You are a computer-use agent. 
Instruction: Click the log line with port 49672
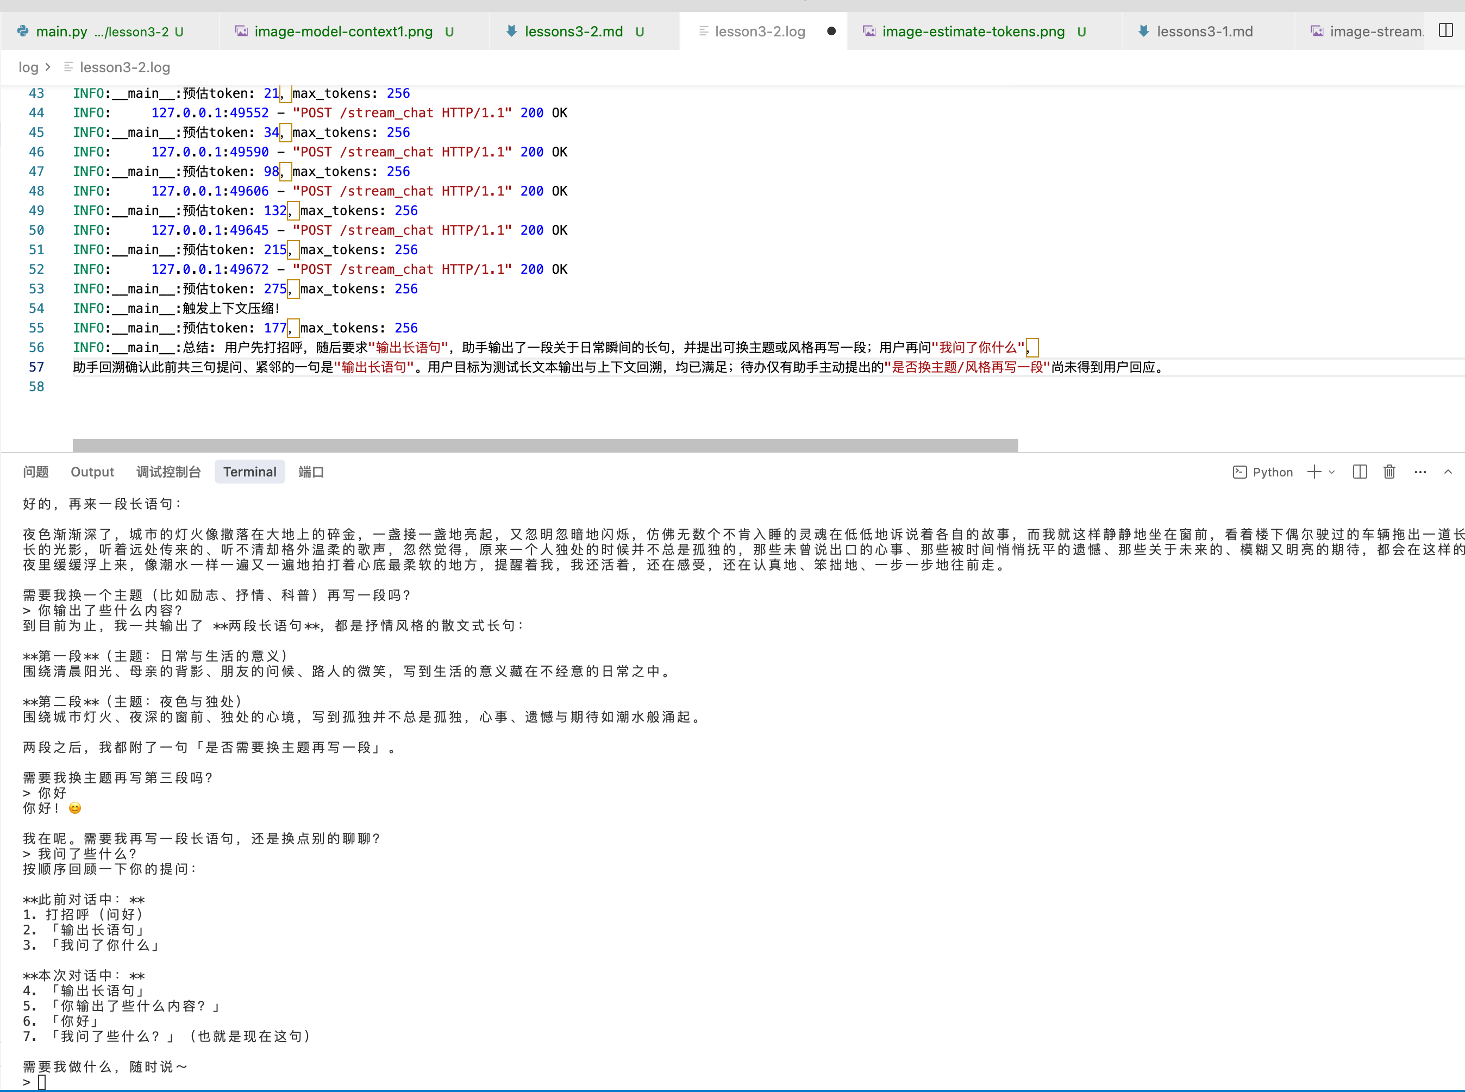(320, 269)
